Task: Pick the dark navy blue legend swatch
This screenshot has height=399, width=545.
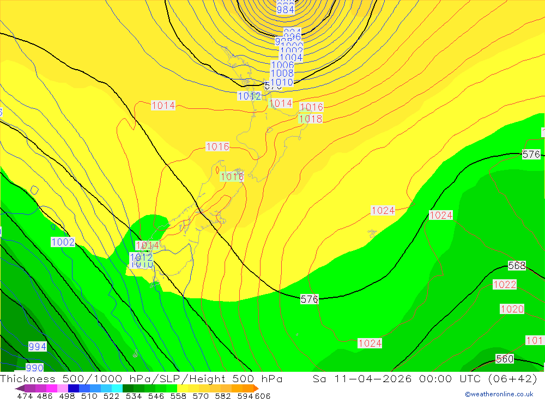Action: click(x=74, y=388)
